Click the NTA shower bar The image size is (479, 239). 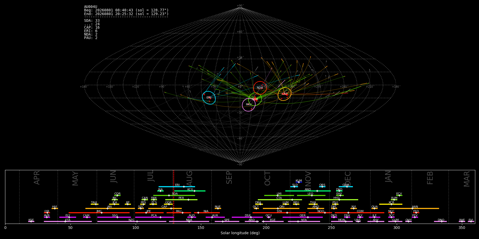pos(304,221)
